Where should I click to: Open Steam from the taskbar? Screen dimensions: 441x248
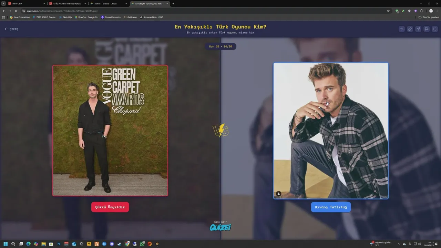pyautogui.click(x=119, y=244)
